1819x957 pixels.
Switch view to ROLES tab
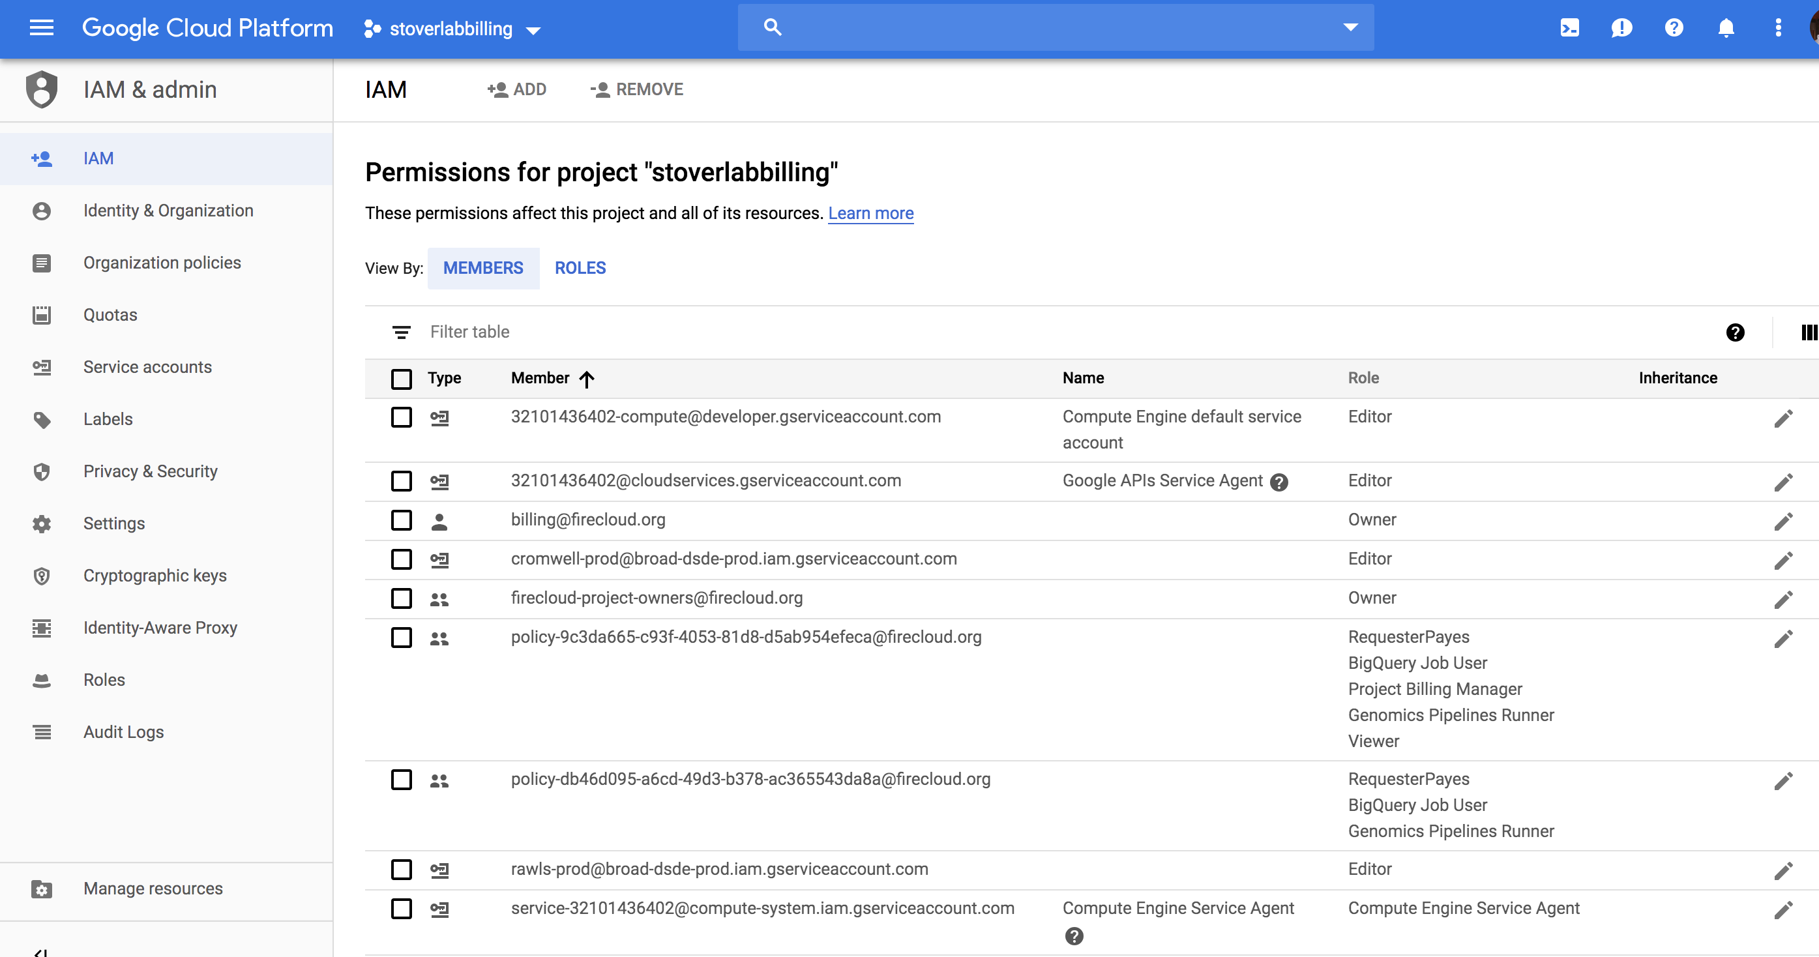[x=580, y=269]
